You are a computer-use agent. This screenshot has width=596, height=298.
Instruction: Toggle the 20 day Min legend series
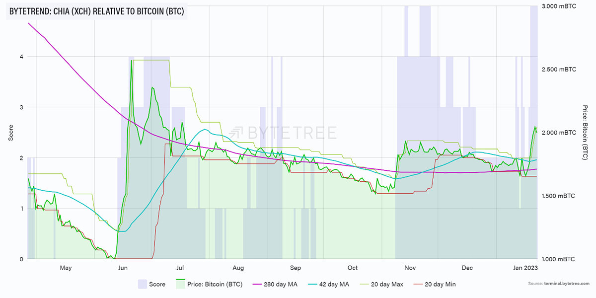(x=436, y=285)
